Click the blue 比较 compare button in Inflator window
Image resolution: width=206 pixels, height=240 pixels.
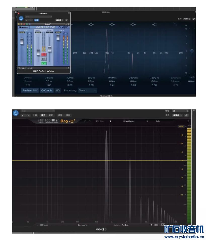coord(37,20)
